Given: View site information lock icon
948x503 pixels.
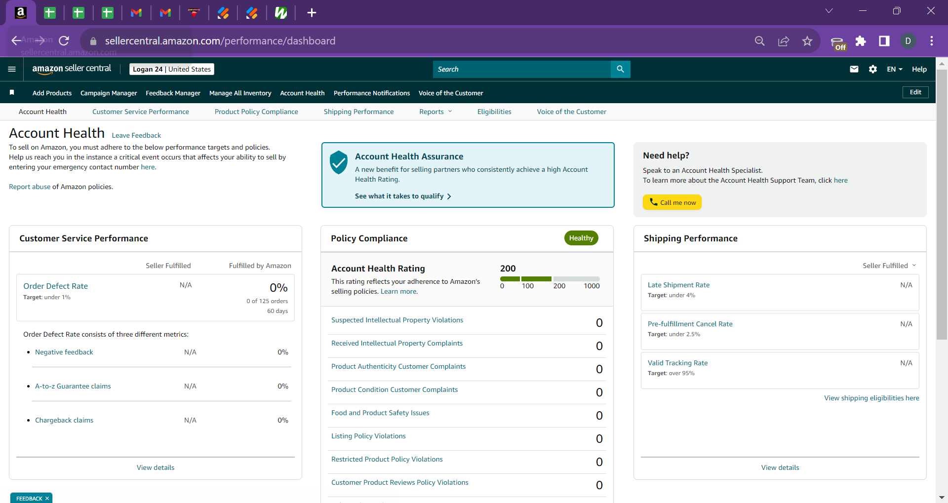Looking at the screenshot, I should click(x=93, y=41).
